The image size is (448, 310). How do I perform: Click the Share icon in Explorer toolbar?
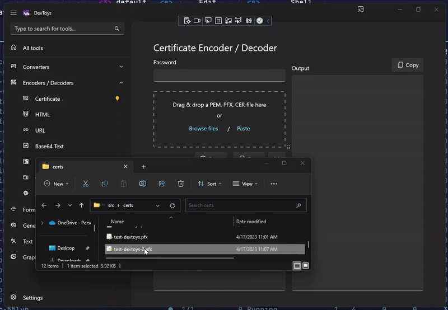162,184
